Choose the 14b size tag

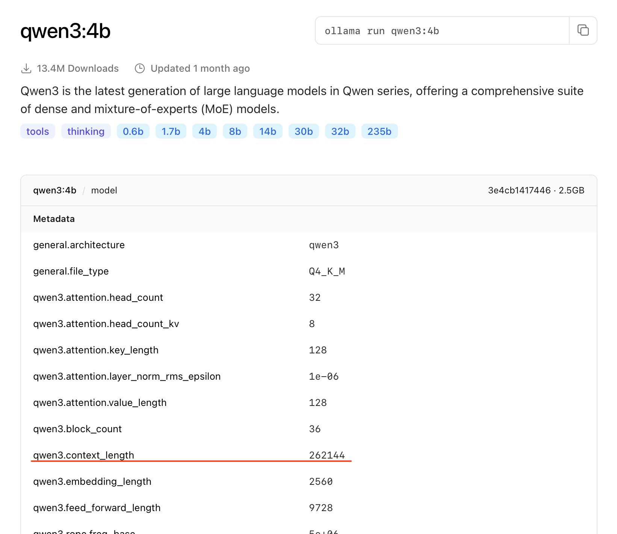coord(268,131)
